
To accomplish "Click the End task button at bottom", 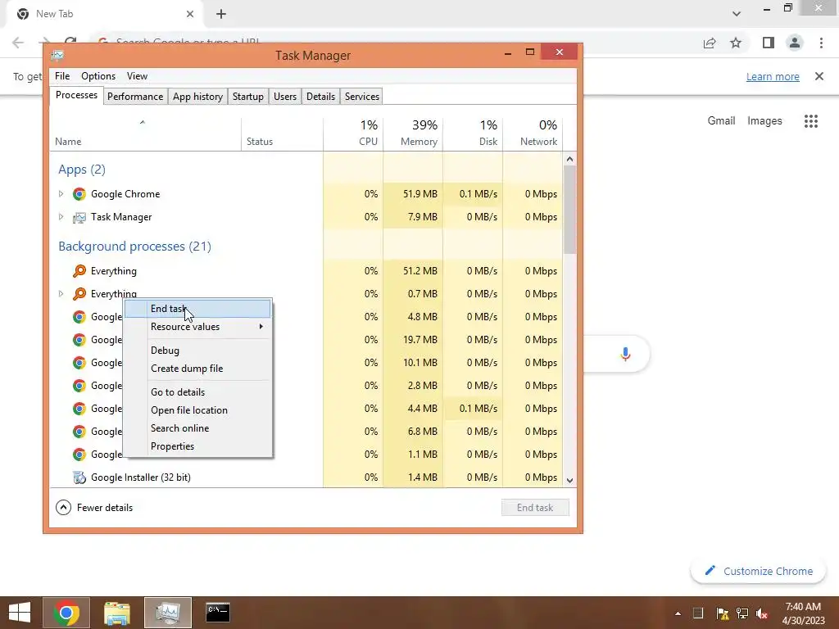I will 535,508.
